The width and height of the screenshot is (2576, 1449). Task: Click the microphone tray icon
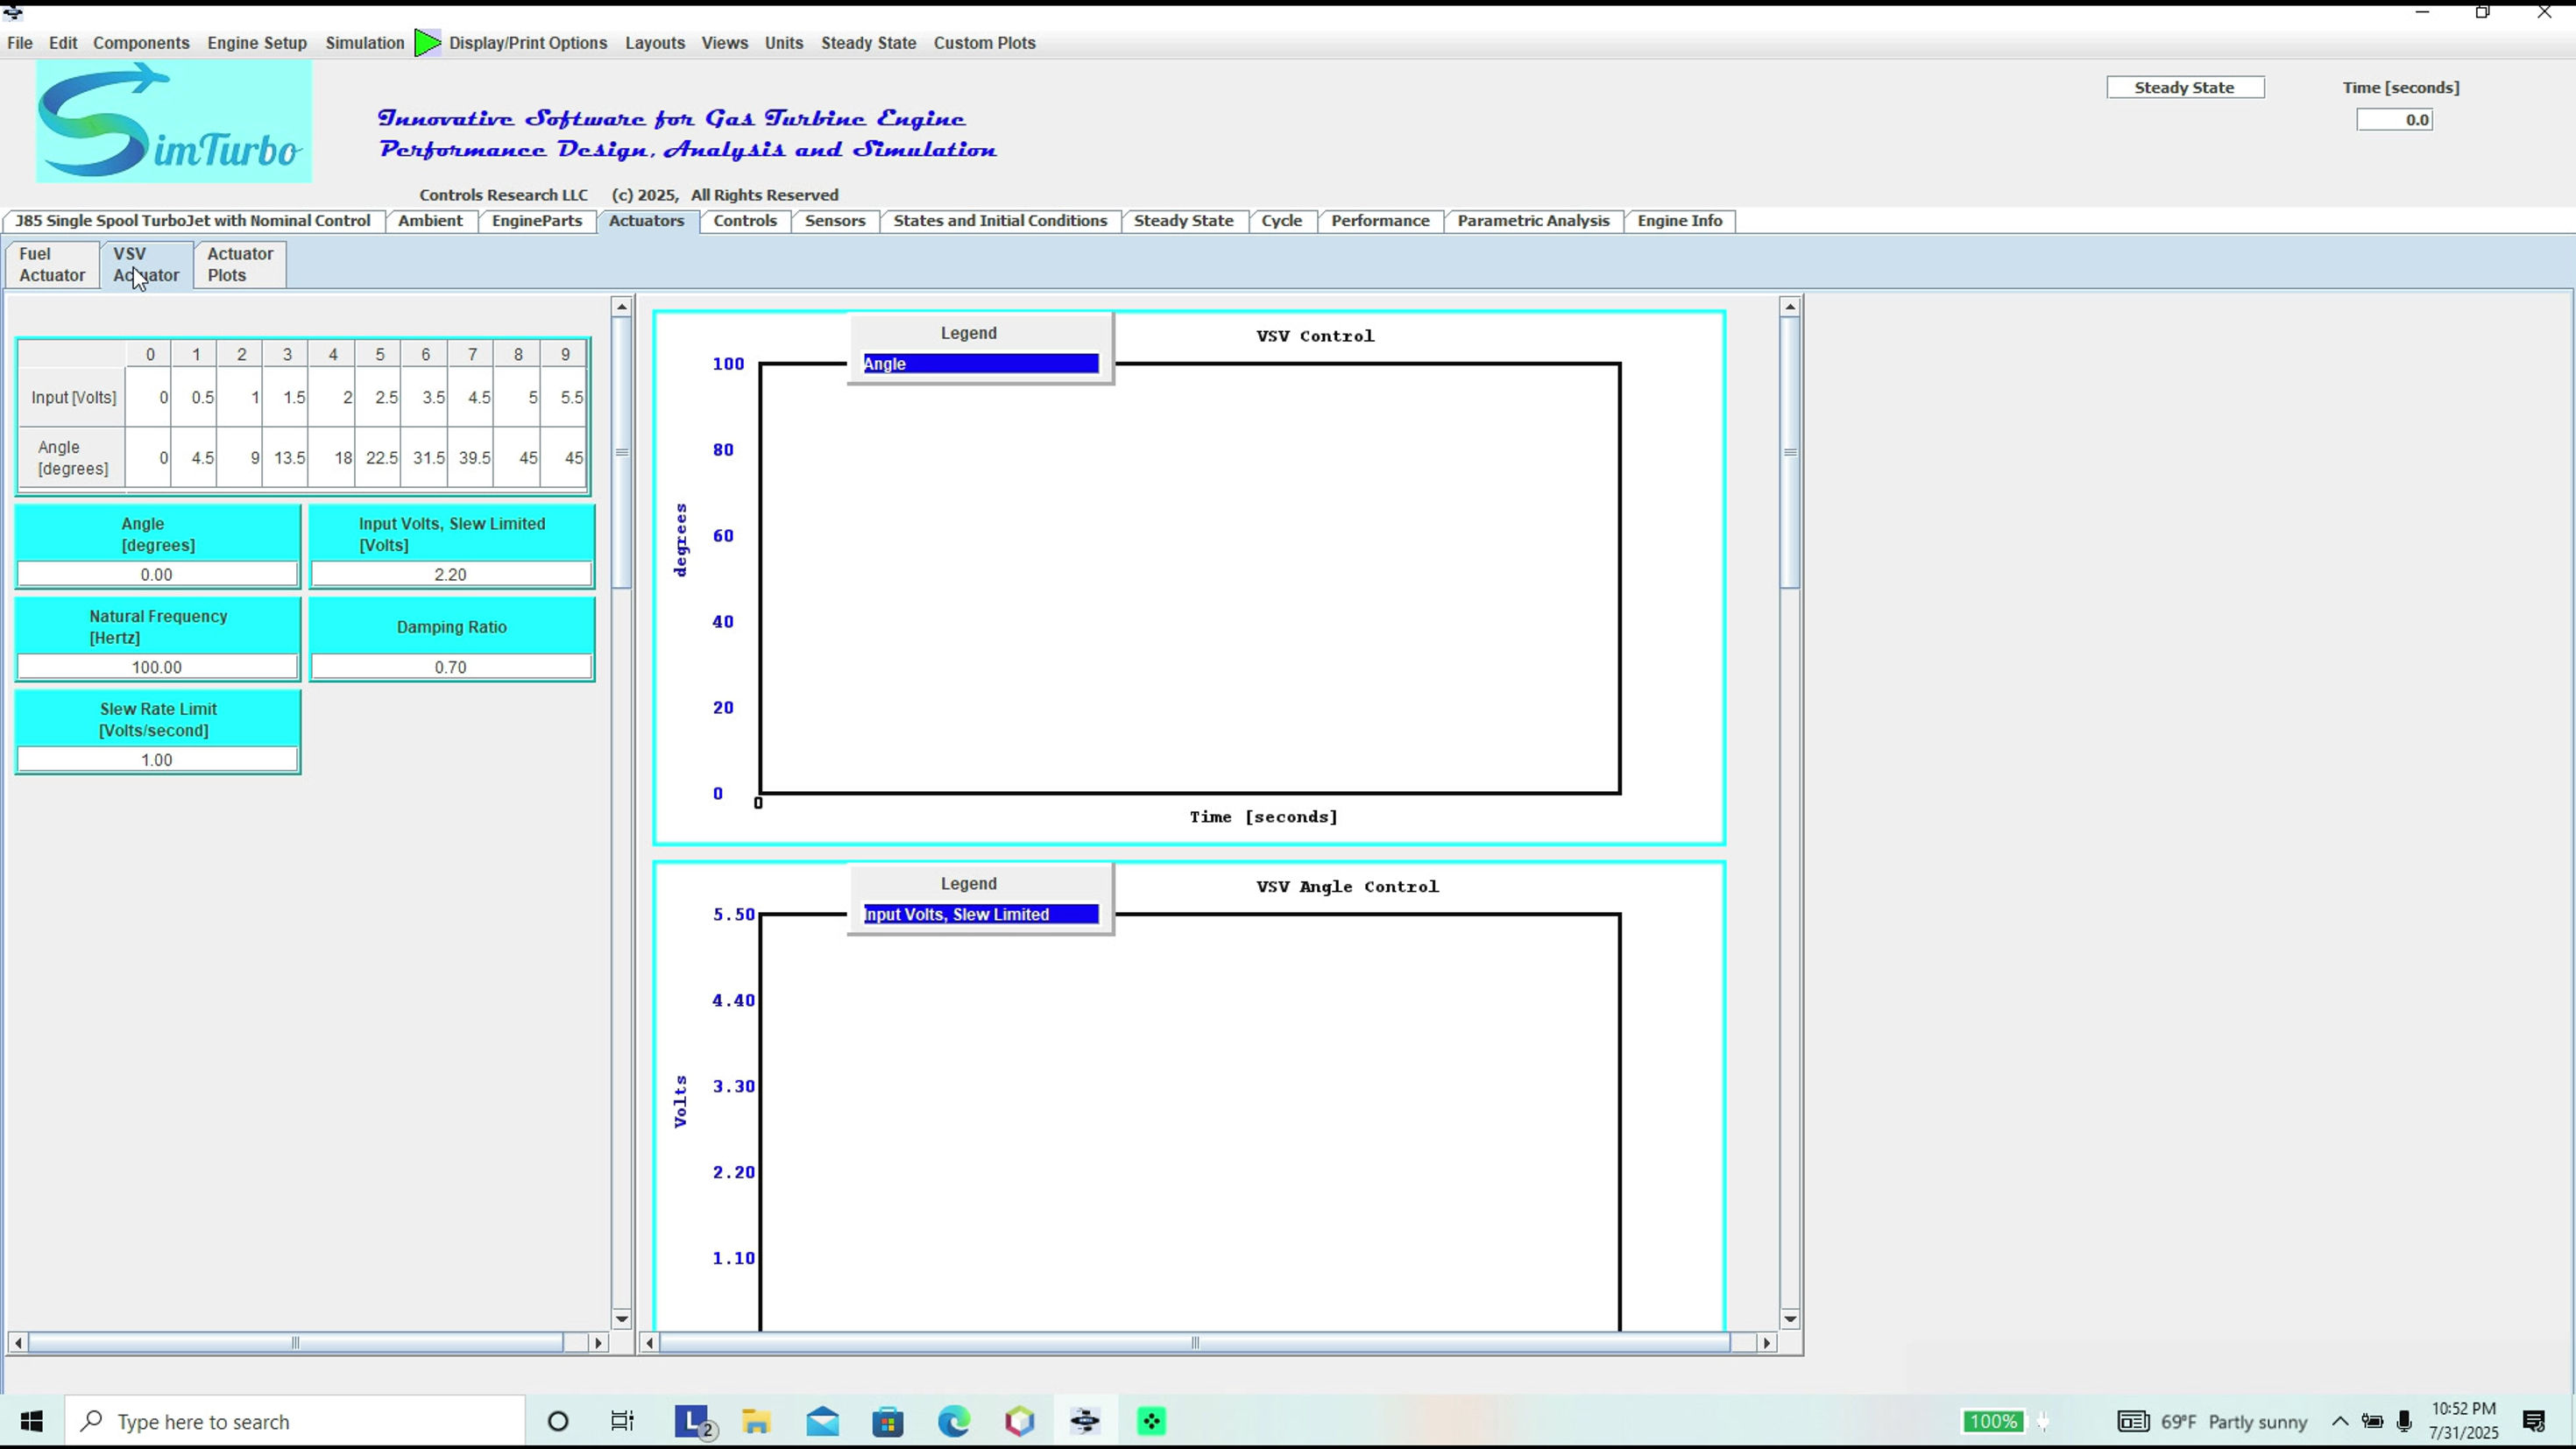pyautogui.click(x=2405, y=1421)
